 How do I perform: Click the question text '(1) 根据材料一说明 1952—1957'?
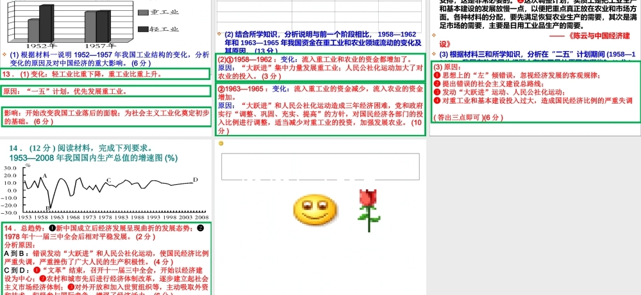pos(110,59)
